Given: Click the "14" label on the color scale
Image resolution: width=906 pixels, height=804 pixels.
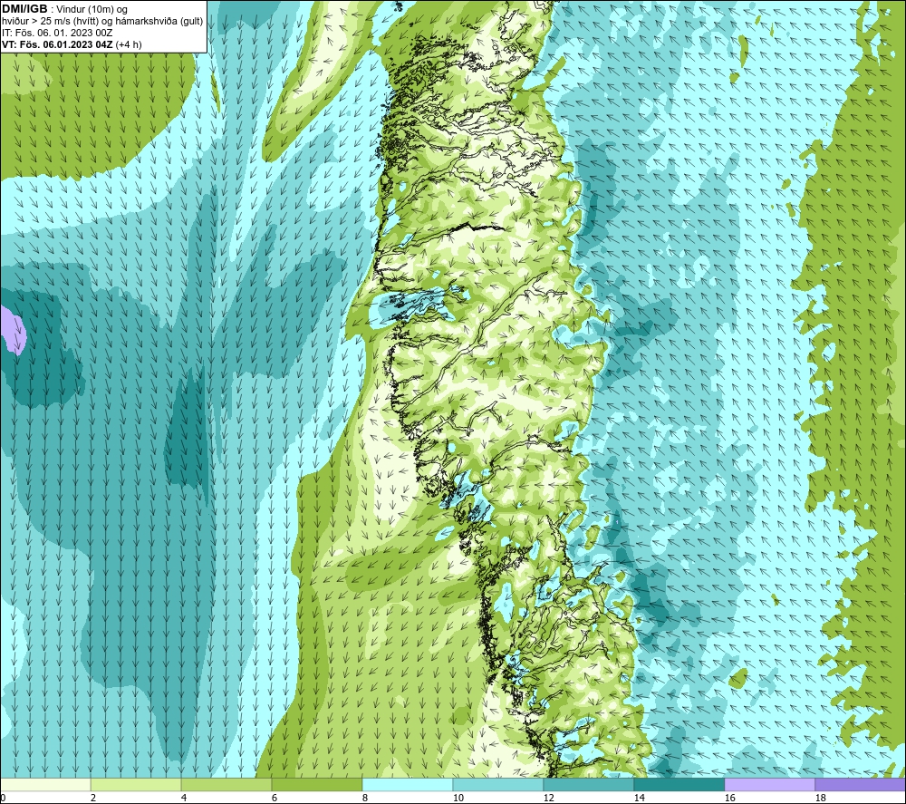Looking at the screenshot, I should click(x=639, y=798).
